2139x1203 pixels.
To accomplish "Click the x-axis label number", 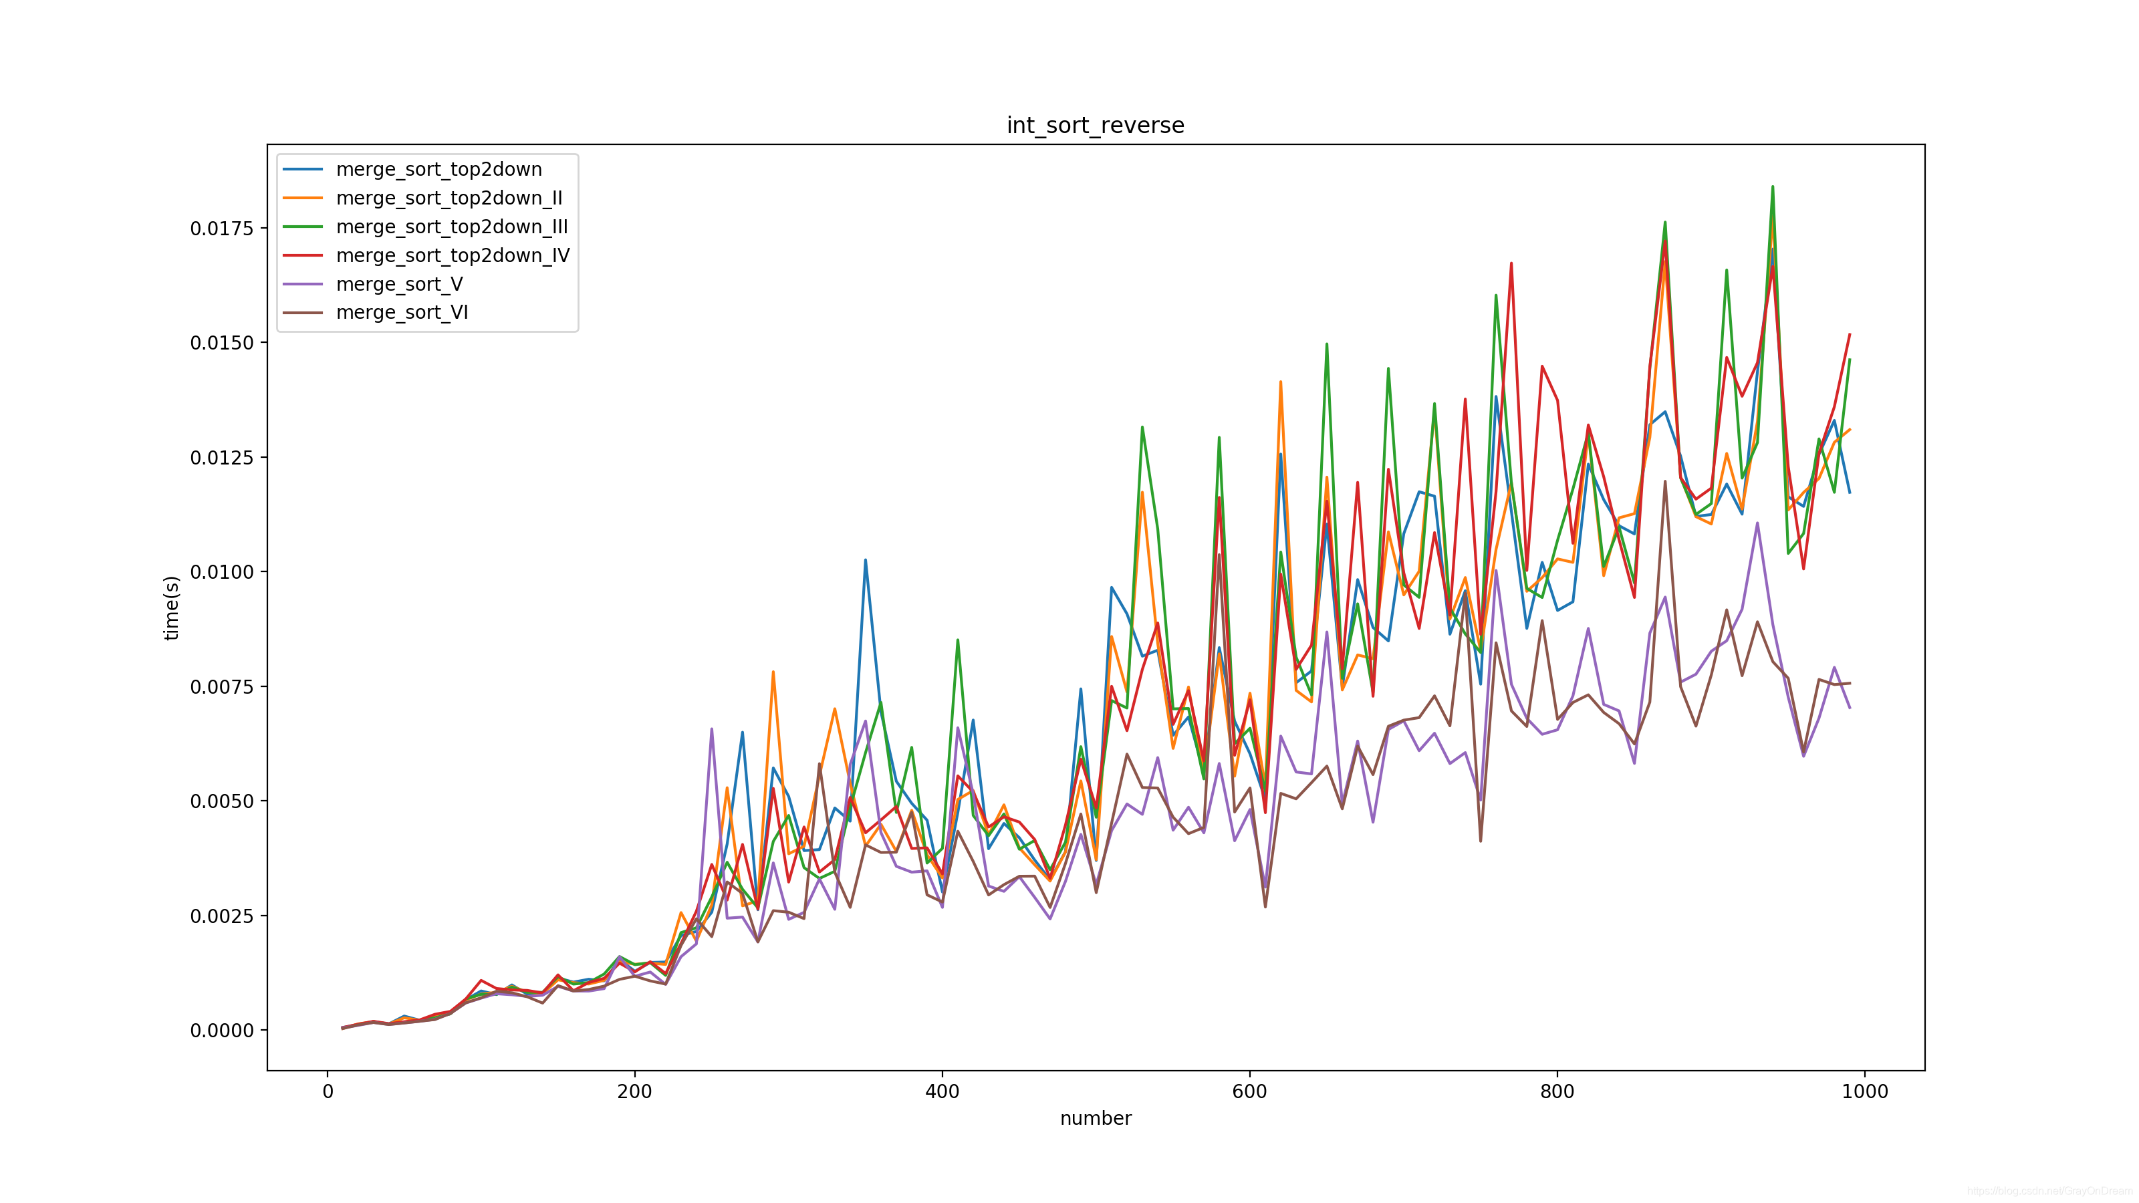I will tap(1096, 1118).
